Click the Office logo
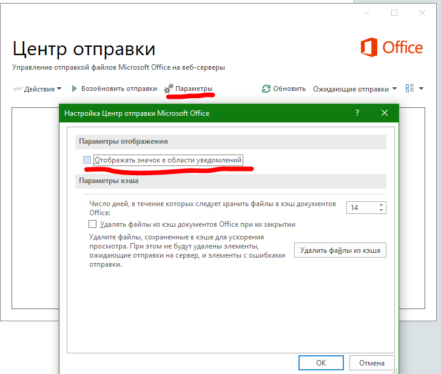 392,47
